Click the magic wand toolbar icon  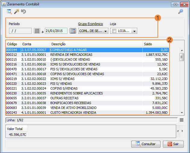click(x=17, y=11)
